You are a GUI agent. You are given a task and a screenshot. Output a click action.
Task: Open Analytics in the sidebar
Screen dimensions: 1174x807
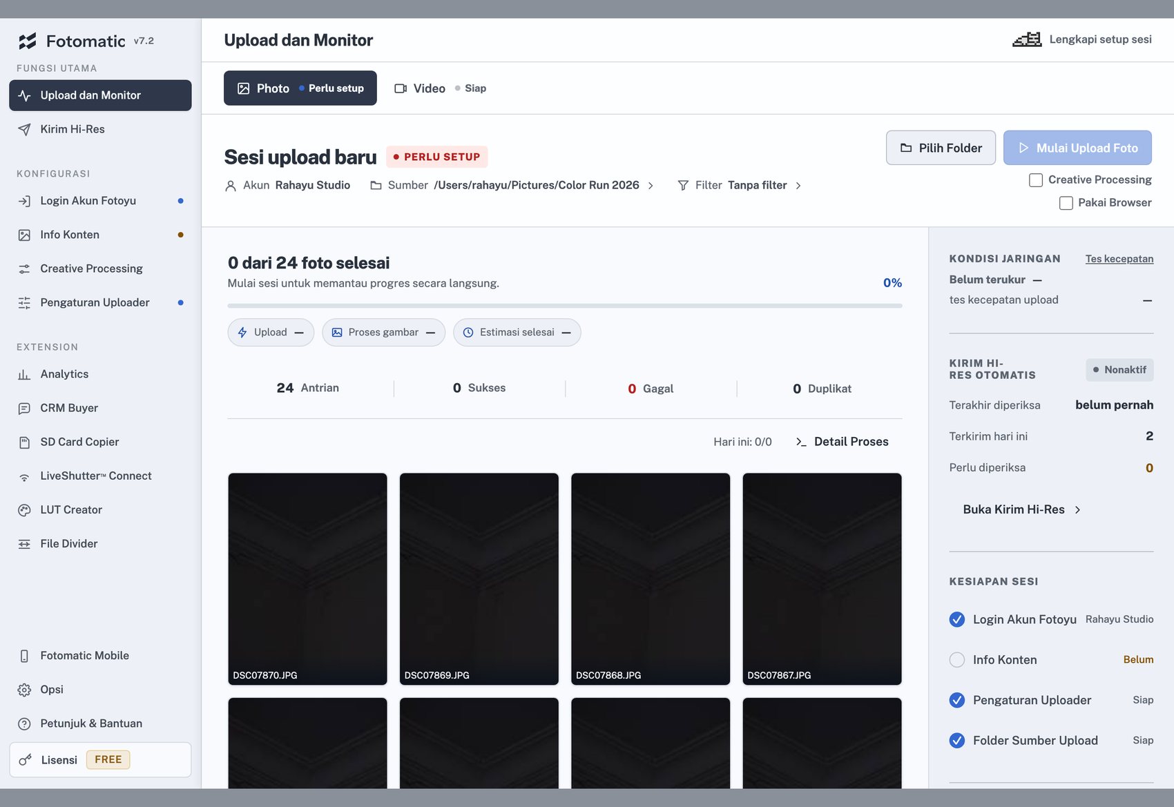[x=100, y=374]
